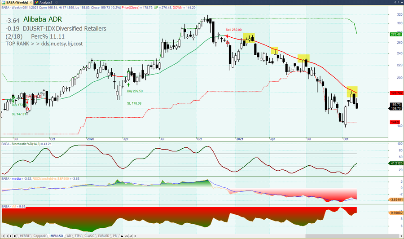Go to previous chart sheet arrow
404x239 pixels.
pyautogui.click(x=7, y=236)
